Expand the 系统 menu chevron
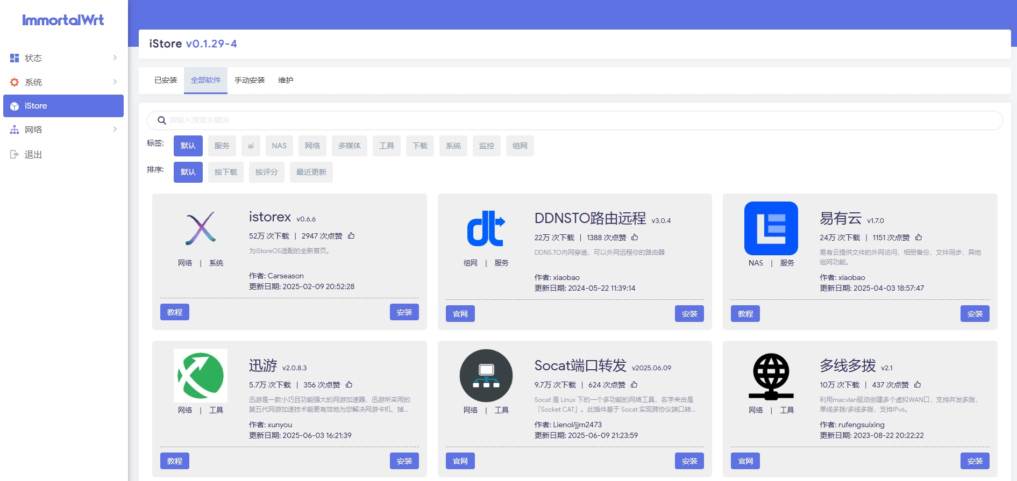This screenshot has height=481, width=1017. 115,82
